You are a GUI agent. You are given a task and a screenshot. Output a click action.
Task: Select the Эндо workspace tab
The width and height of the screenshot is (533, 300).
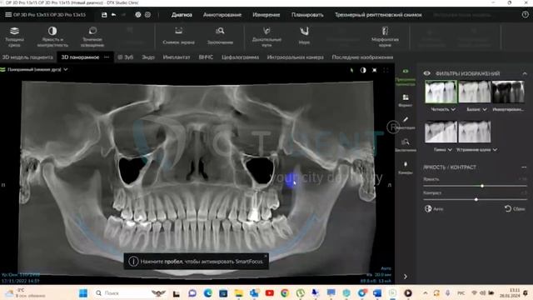(148, 57)
